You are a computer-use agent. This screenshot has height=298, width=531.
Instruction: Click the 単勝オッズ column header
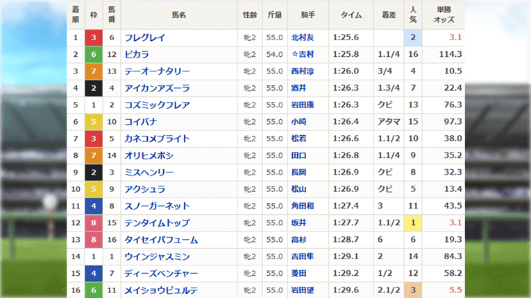(444, 15)
